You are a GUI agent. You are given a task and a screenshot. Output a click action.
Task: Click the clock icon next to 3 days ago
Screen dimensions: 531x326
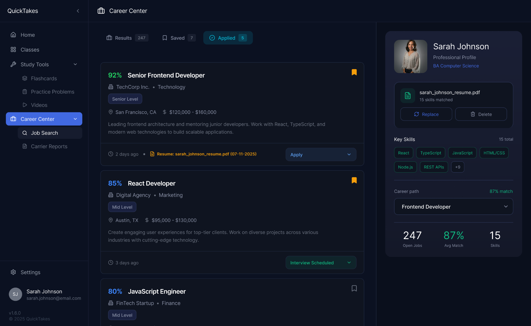111,263
